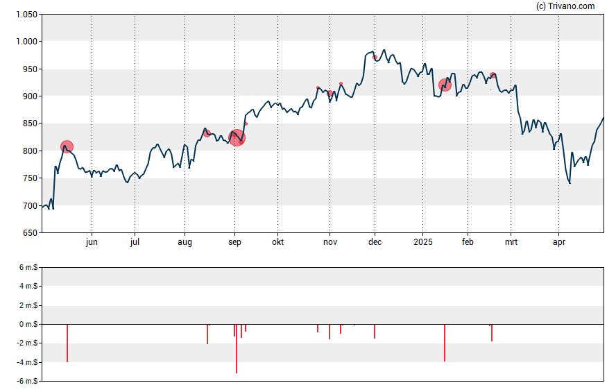Click the '2 m.$' axis label
This screenshot has height=392, width=616.
(28, 305)
